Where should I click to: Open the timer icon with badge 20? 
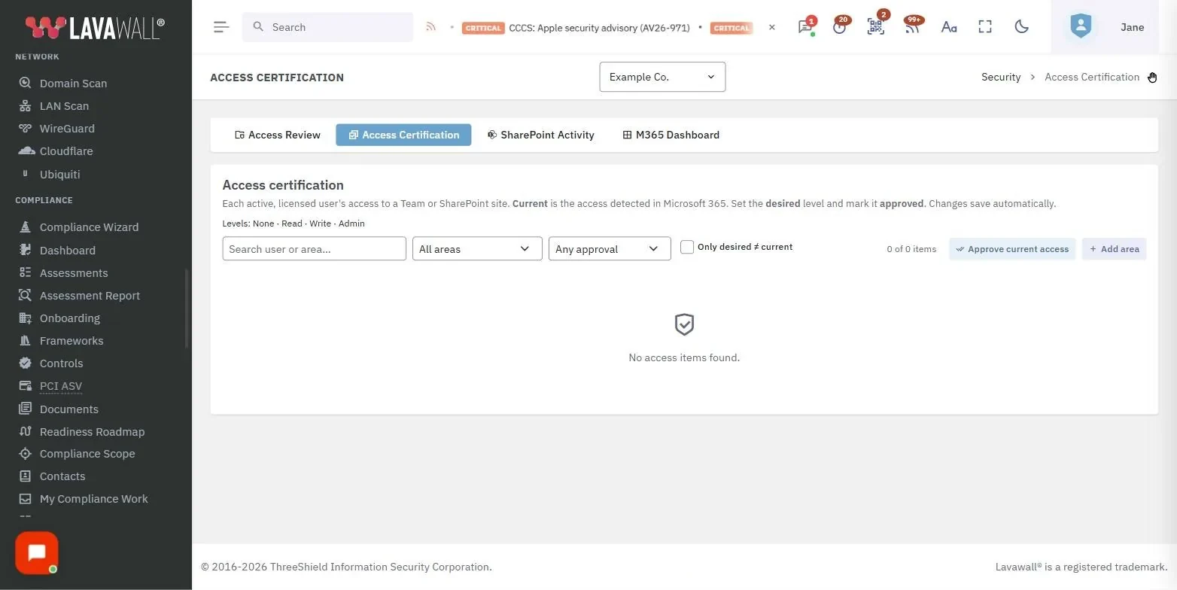click(840, 27)
